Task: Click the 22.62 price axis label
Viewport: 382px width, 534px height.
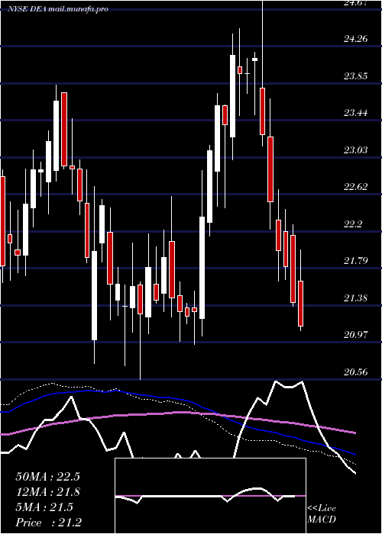Action: coord(355,187)
